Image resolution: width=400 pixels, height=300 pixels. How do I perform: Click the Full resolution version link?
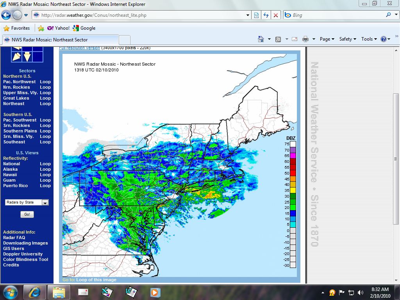[x=79, y=48]
